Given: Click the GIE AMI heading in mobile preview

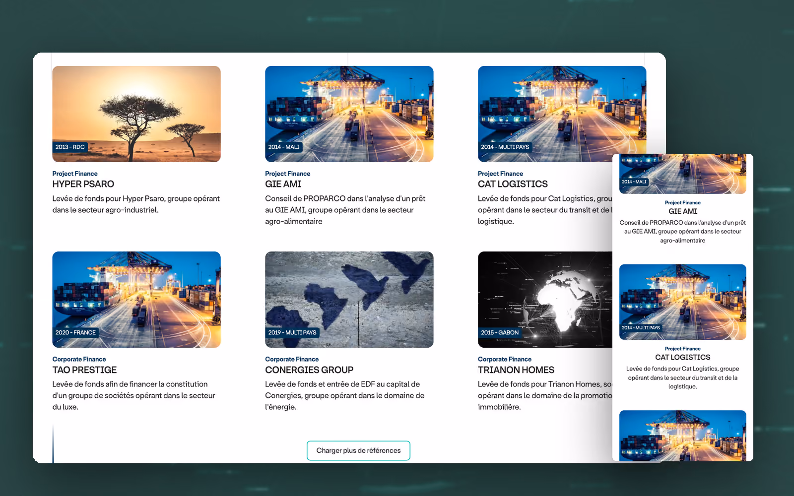Looking at the screenshot, I should point(683,211).
